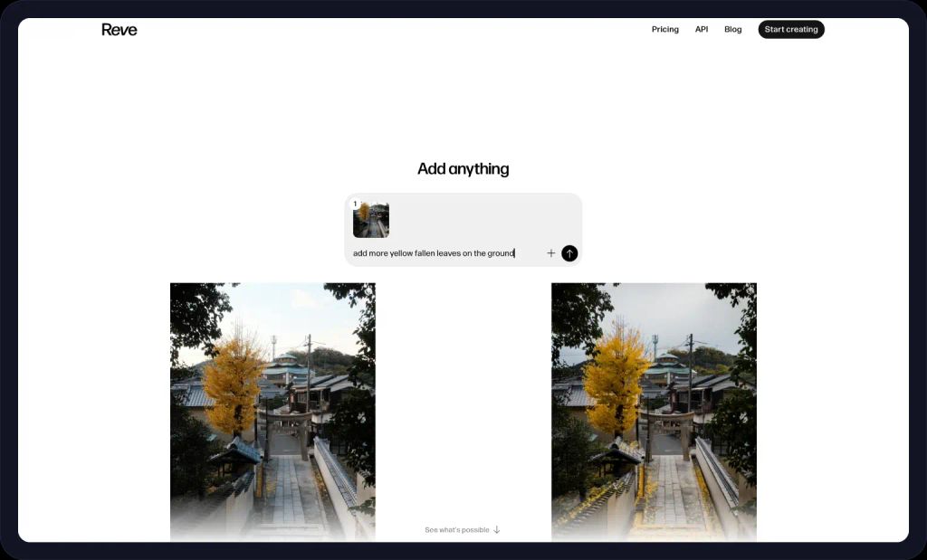927x560 pixels.
Task: Visit the API page
Action: coord(701,29)
